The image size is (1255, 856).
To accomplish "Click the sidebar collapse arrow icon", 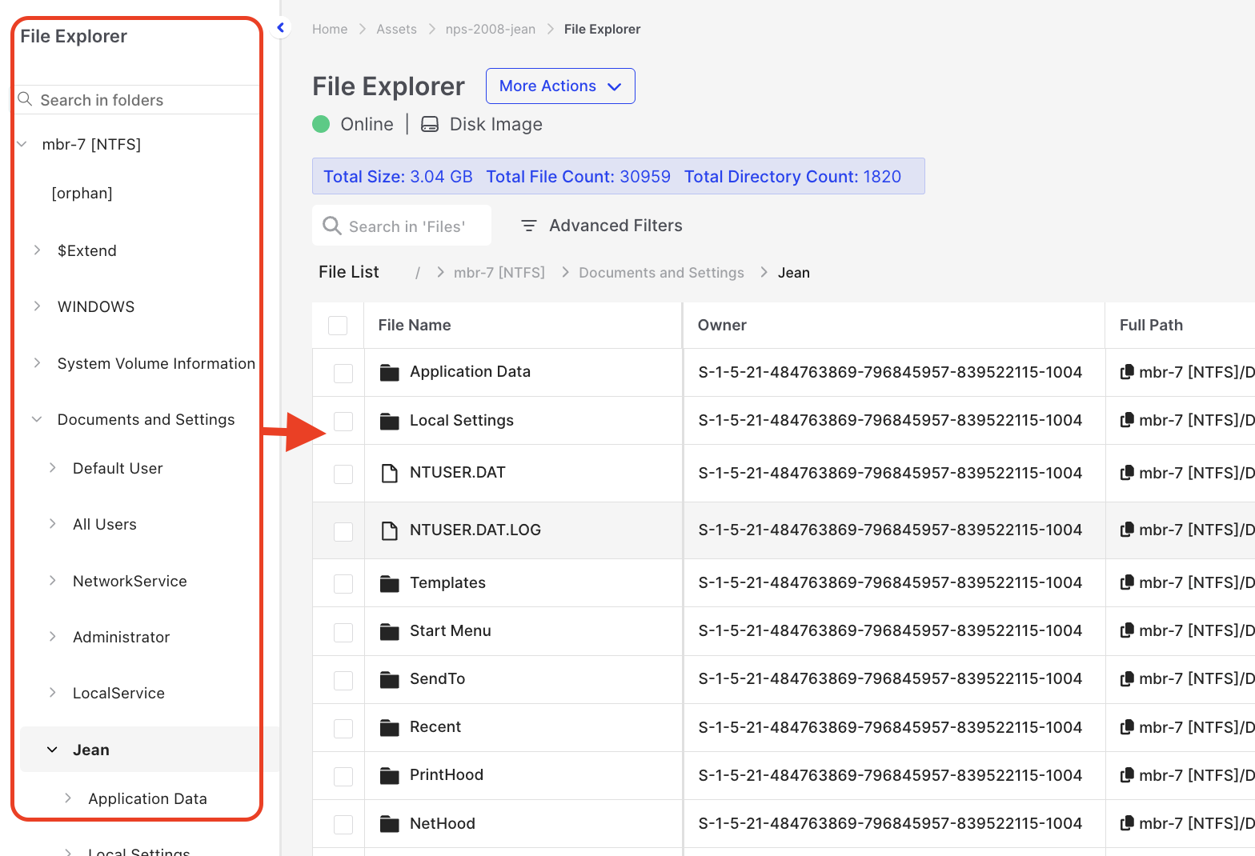I will 281,28.
